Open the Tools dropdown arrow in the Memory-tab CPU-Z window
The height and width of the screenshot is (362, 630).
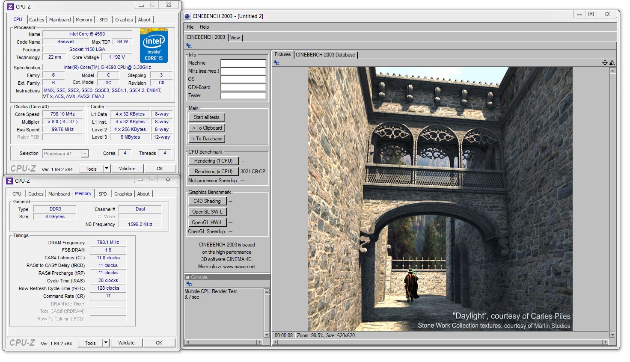pyautogui.click(x=106, y=343)
